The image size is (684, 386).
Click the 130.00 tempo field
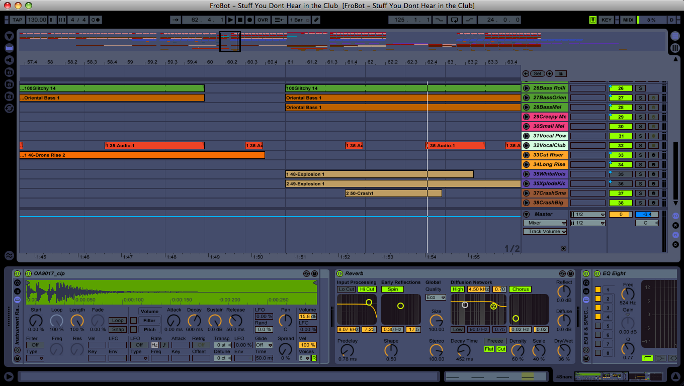(x=36, y=20)
